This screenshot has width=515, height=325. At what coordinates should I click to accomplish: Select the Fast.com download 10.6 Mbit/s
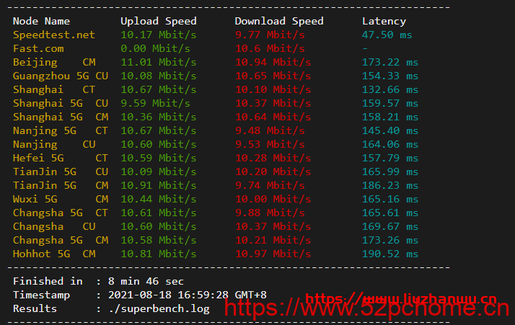click(270, 48)
